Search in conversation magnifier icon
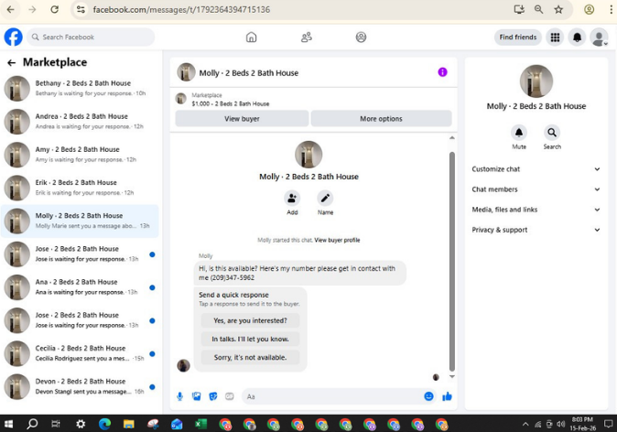This screenshot has height=432, width=617. [x=552, y=133]
